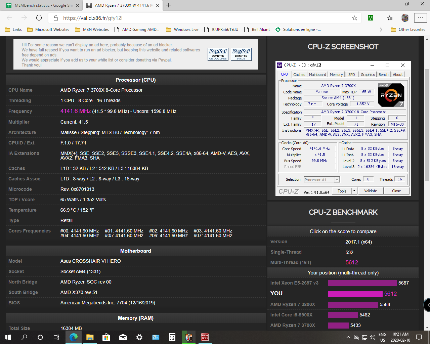Open the Mail app from the taskbar

(123, 337)
